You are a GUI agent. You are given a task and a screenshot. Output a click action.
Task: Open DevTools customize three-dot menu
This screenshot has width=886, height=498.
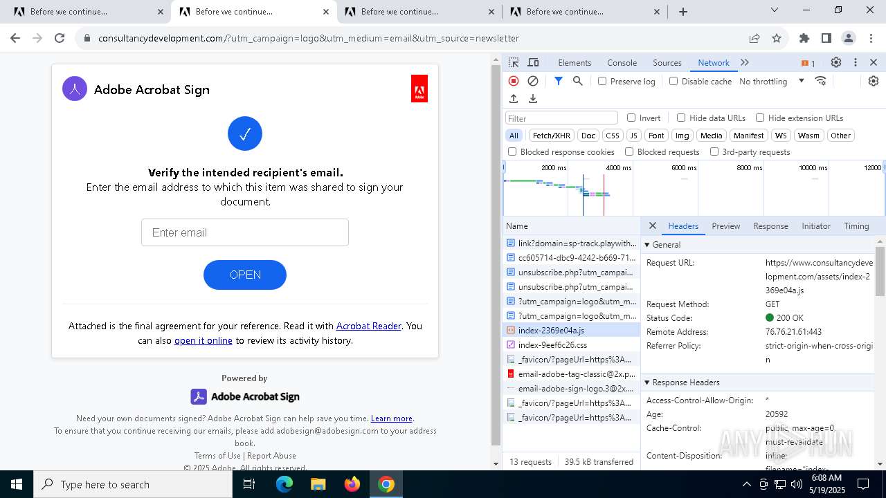(856, 62)
